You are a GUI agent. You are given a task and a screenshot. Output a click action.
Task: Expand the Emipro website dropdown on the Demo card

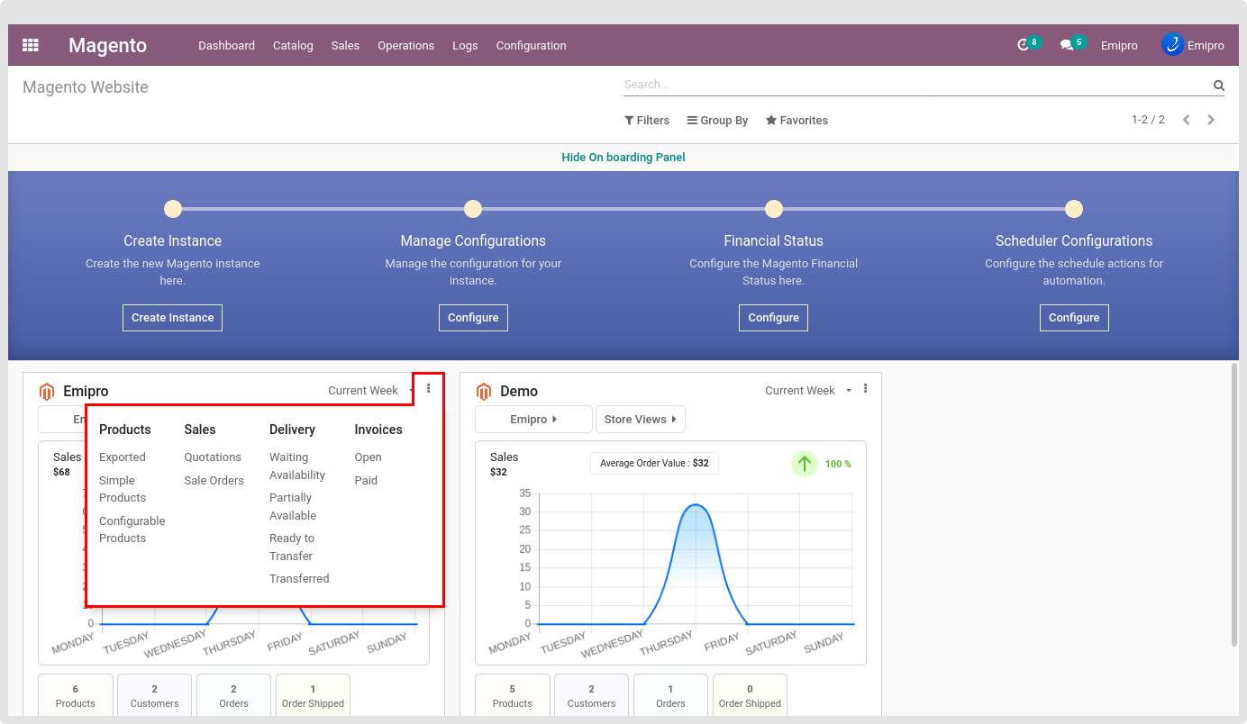tap(533, 420)
